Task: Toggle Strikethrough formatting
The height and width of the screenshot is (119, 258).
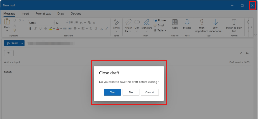Action: tap(46, 29)
